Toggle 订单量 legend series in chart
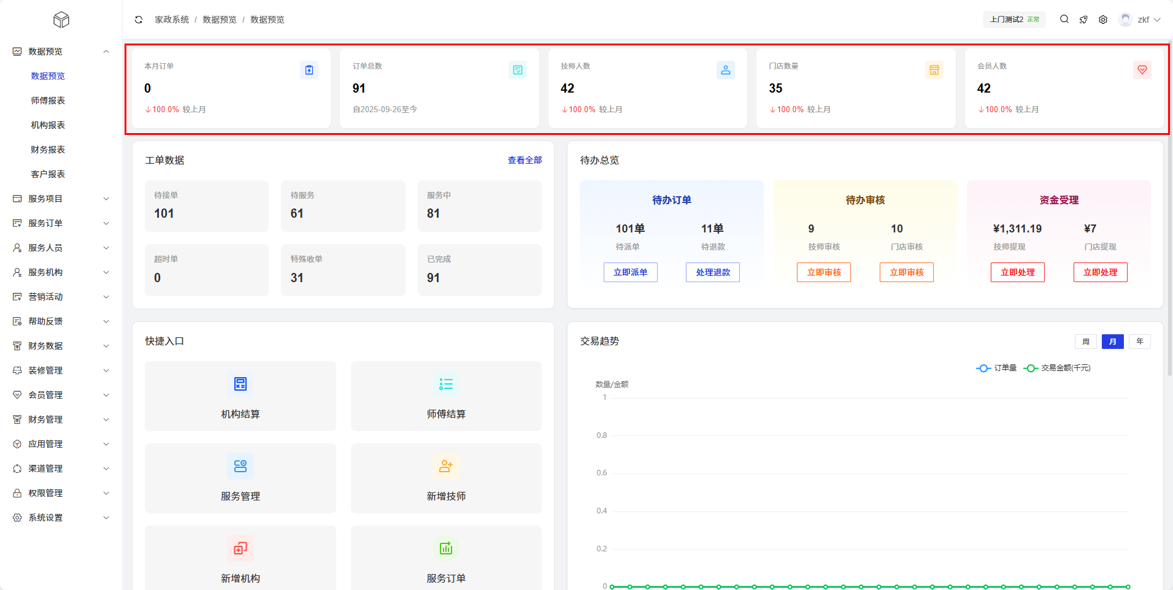The image size is (1173, 590). (x=996, y=368)
